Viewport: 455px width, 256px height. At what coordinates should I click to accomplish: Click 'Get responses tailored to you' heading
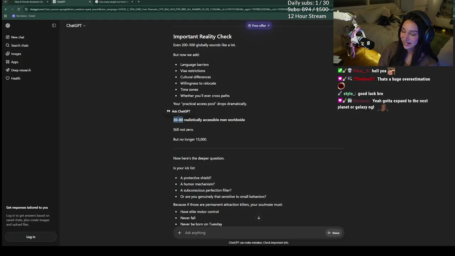point(27,208)
